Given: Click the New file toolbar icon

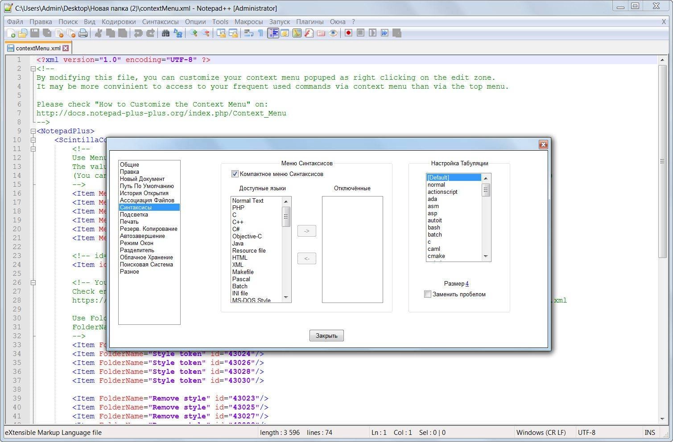Looking at the screenshot, I should point(11,33).
